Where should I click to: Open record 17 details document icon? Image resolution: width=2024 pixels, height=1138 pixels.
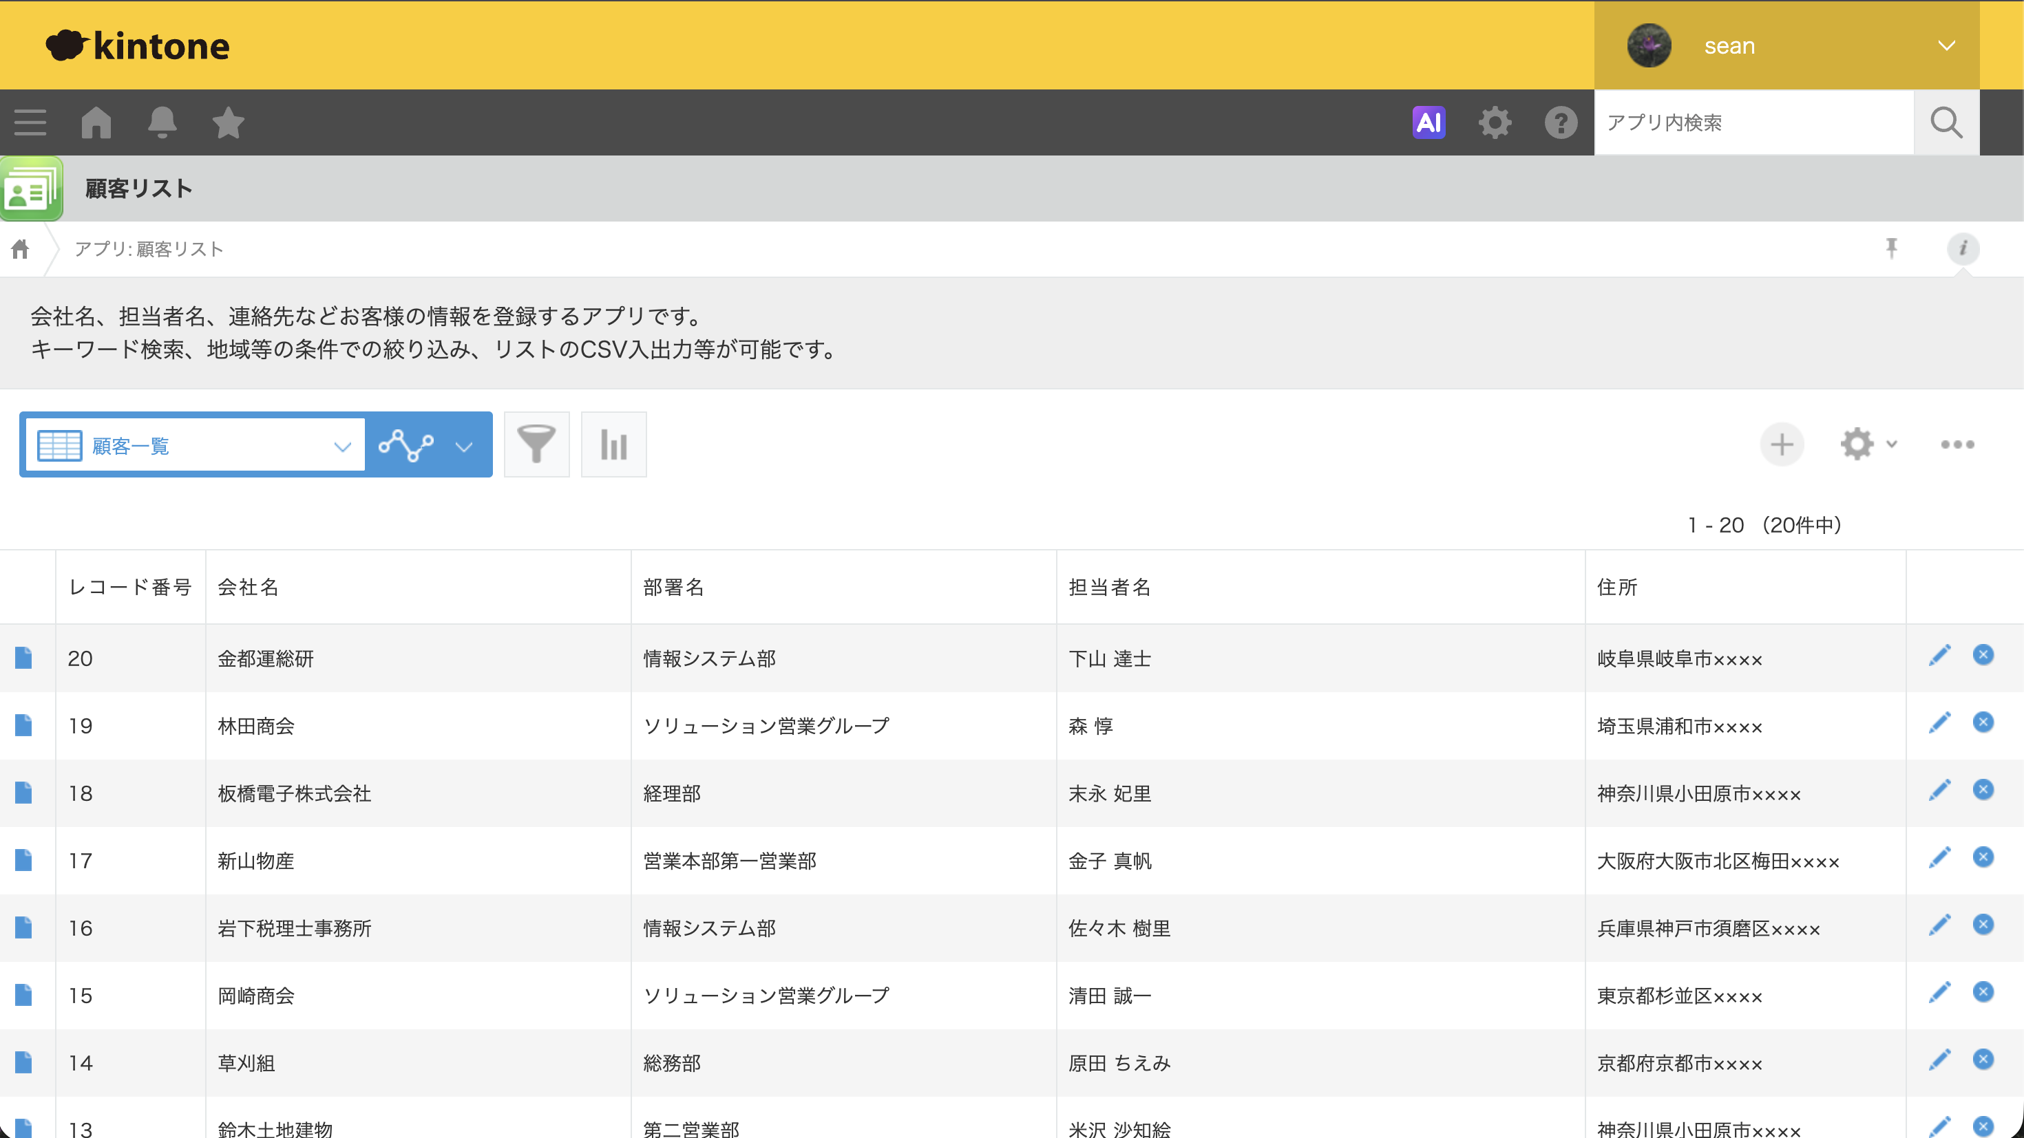23,861
